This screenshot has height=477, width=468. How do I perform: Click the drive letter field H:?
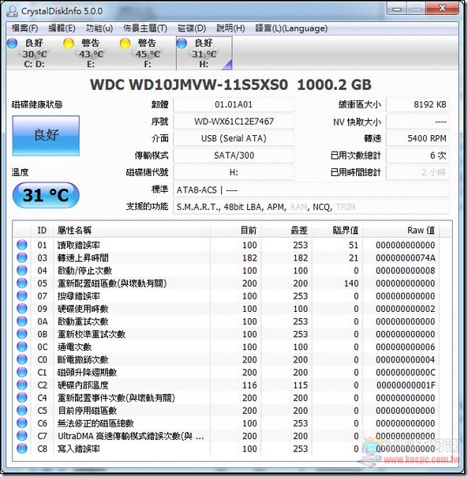pos(234,172)
